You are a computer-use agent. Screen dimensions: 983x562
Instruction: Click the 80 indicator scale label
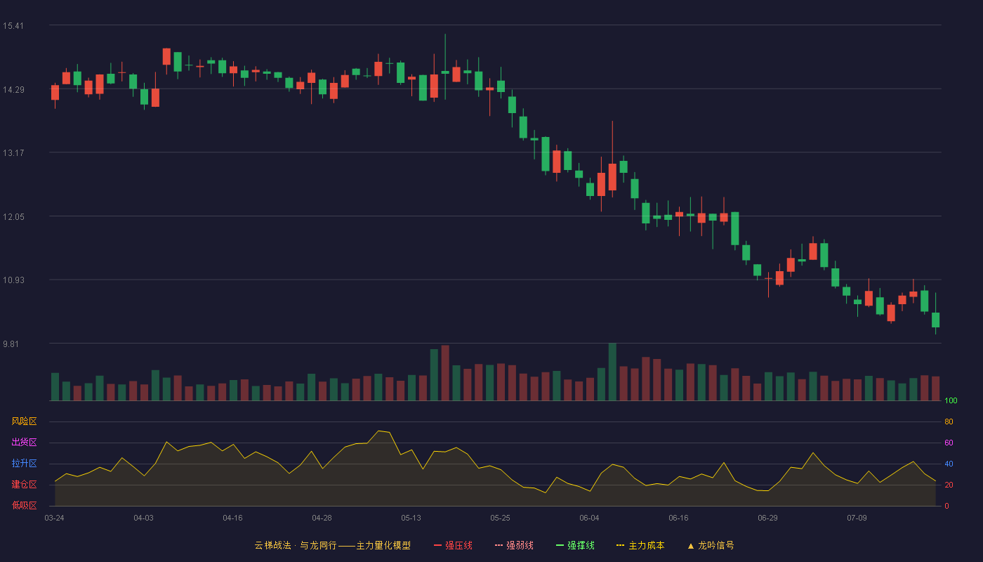[949, 421]
